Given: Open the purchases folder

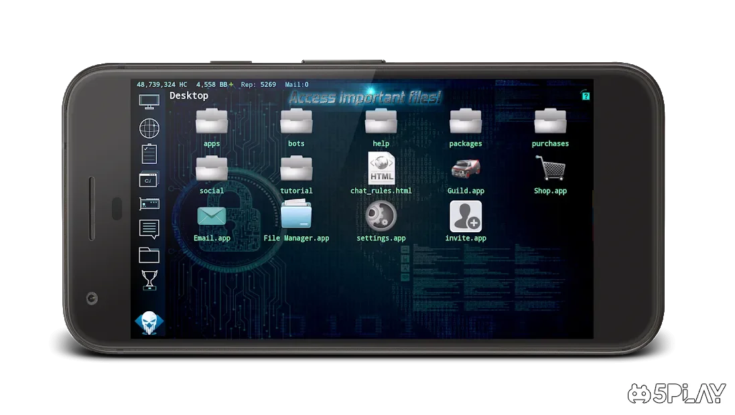Looking at the screenshot, I should (x=550, y=122).
